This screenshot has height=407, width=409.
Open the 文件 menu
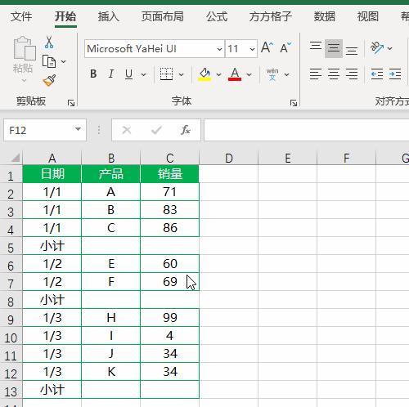click(21, 16)
